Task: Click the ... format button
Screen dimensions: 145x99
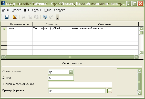Action: (110, 91)
